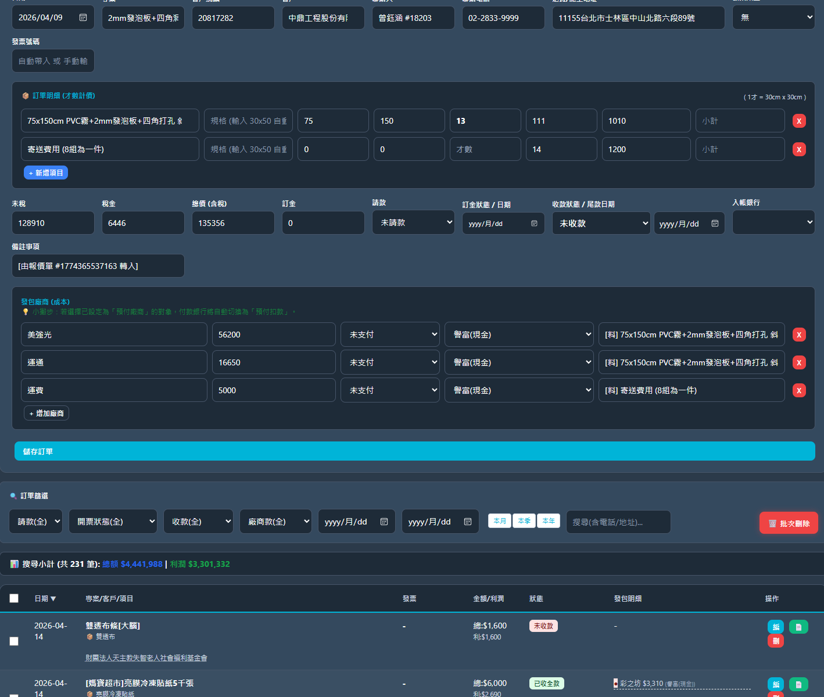824x697 pixels.
Task: Open the deposit date calendar icon
Action: pos(534,224)
